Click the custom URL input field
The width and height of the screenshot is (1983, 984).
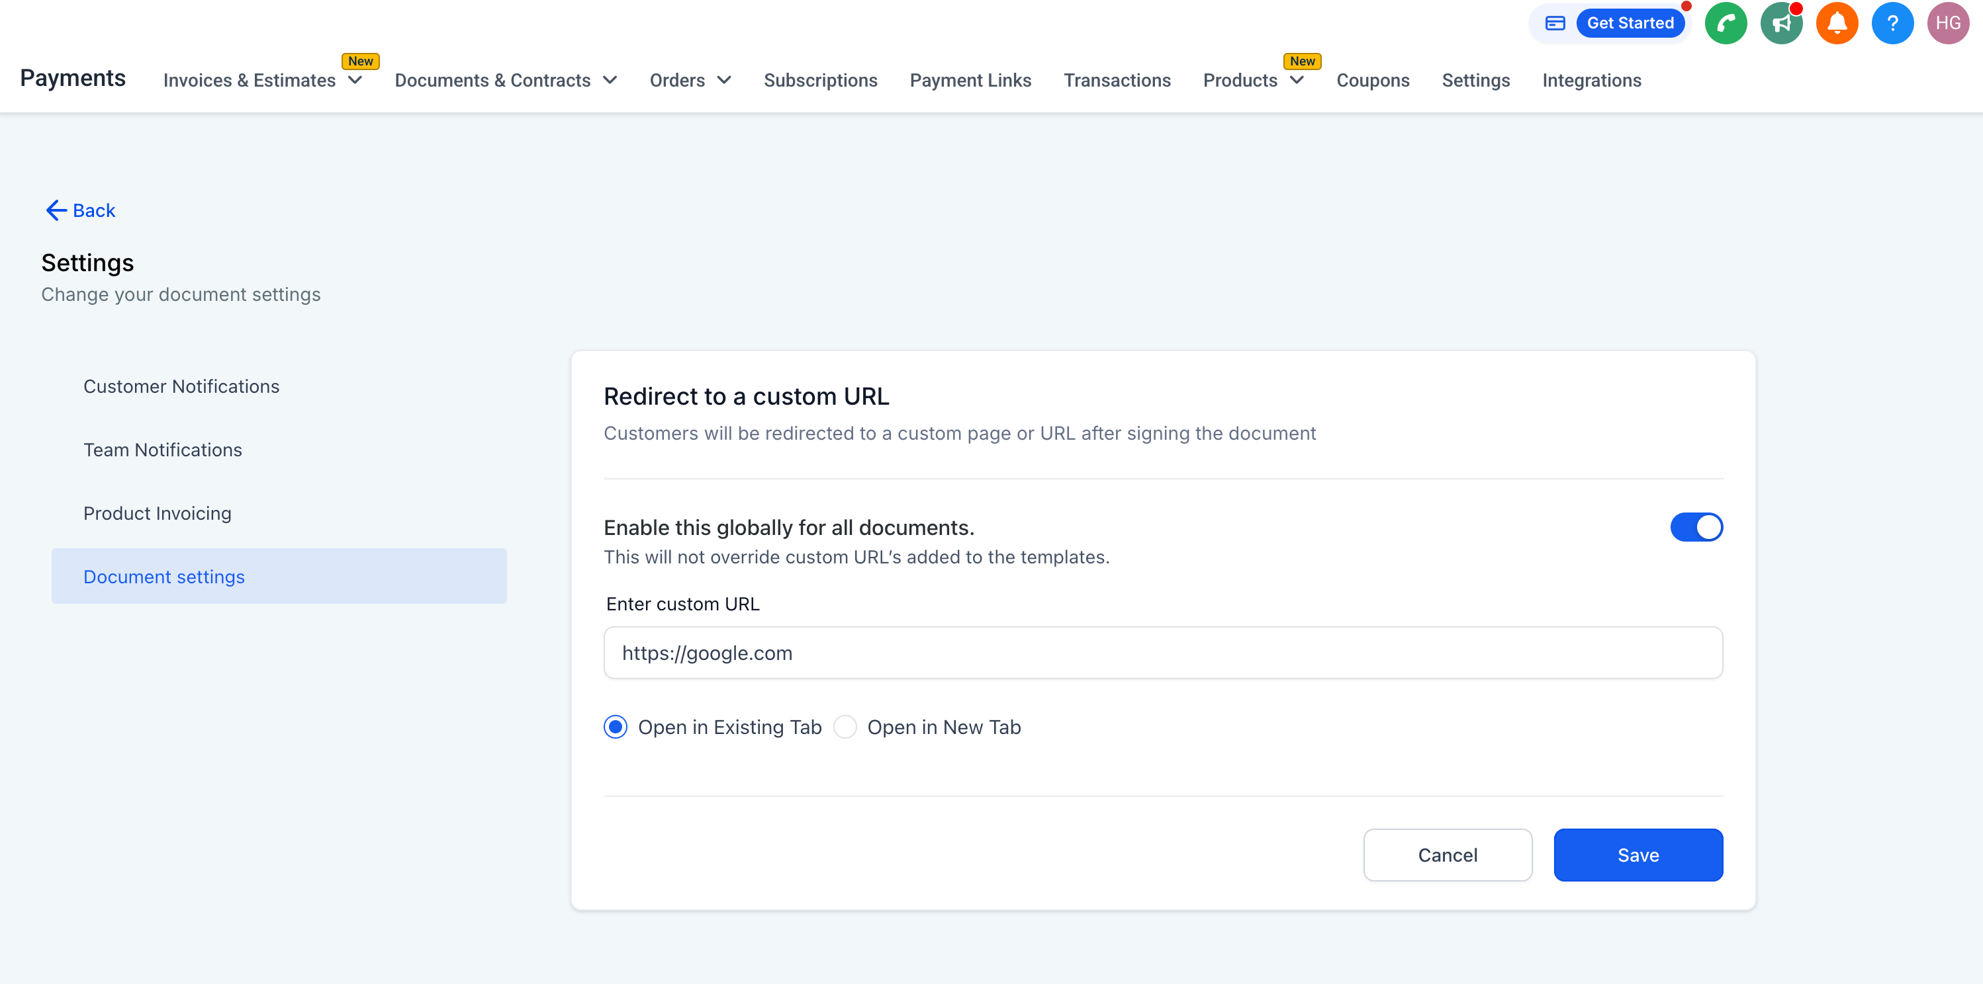(1162, 653)
